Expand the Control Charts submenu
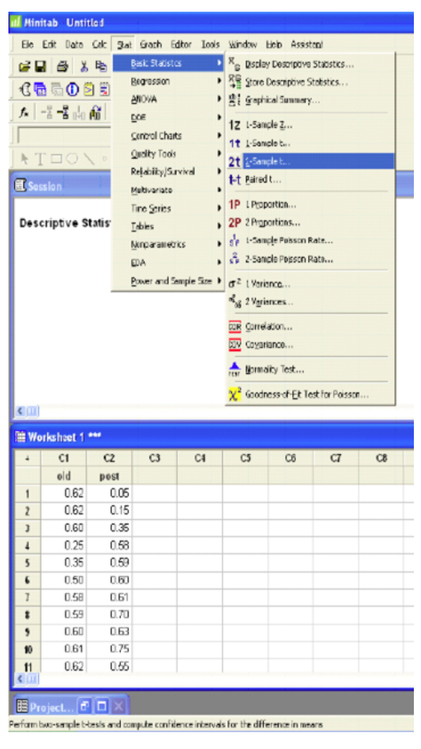Screen dimensions: 421x749 tap(156, 136)
